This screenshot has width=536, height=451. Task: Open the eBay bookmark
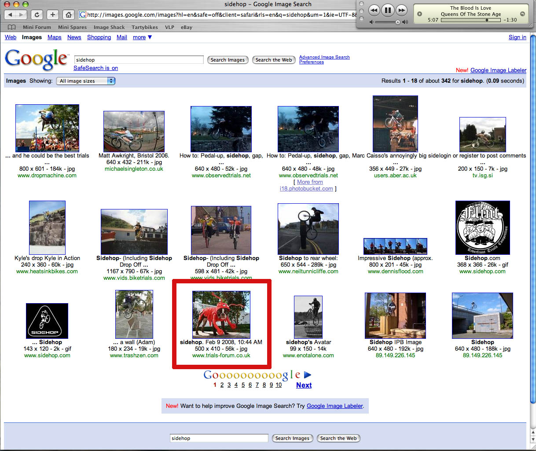point(187,27)
